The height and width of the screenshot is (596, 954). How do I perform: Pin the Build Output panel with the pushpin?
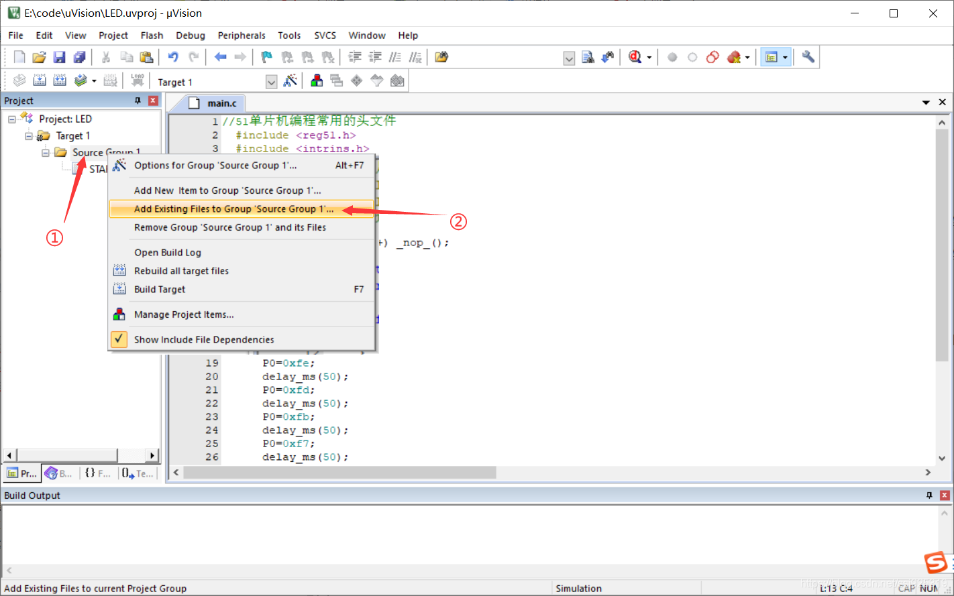[x=929, y=495]
